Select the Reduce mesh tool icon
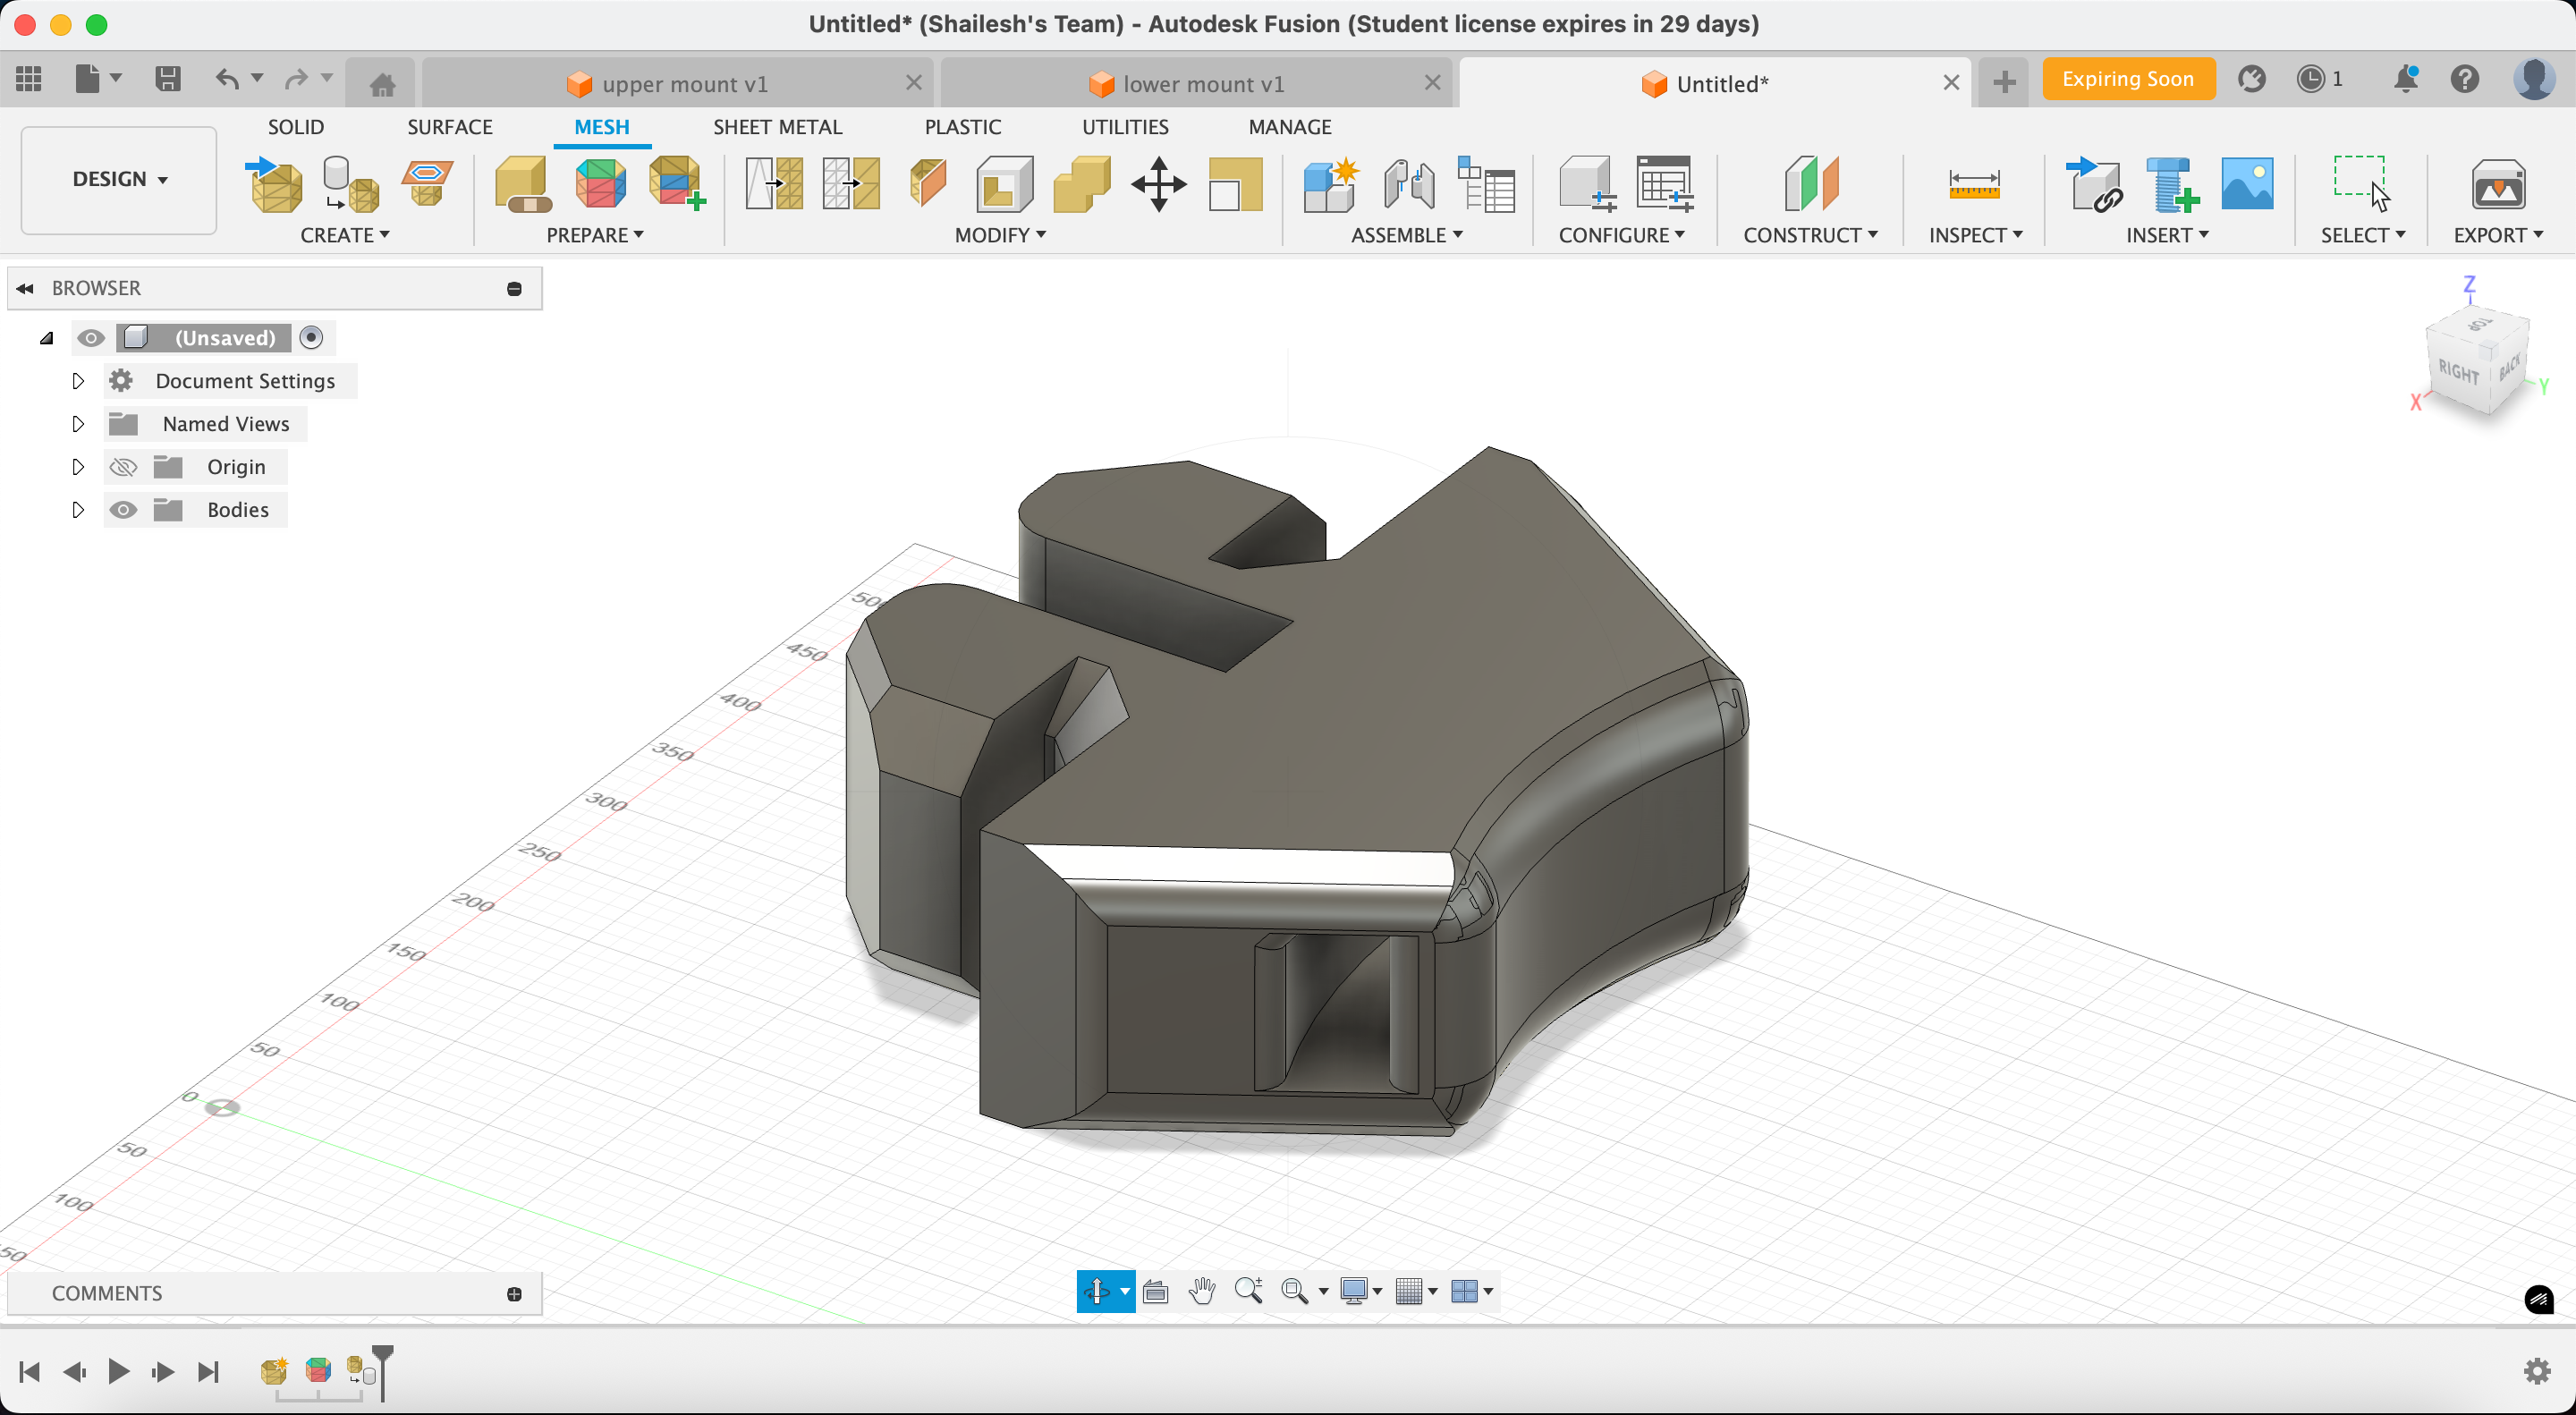This screenshot has height=1415, width=2576. pyautogui.click(x=851, y=184)
